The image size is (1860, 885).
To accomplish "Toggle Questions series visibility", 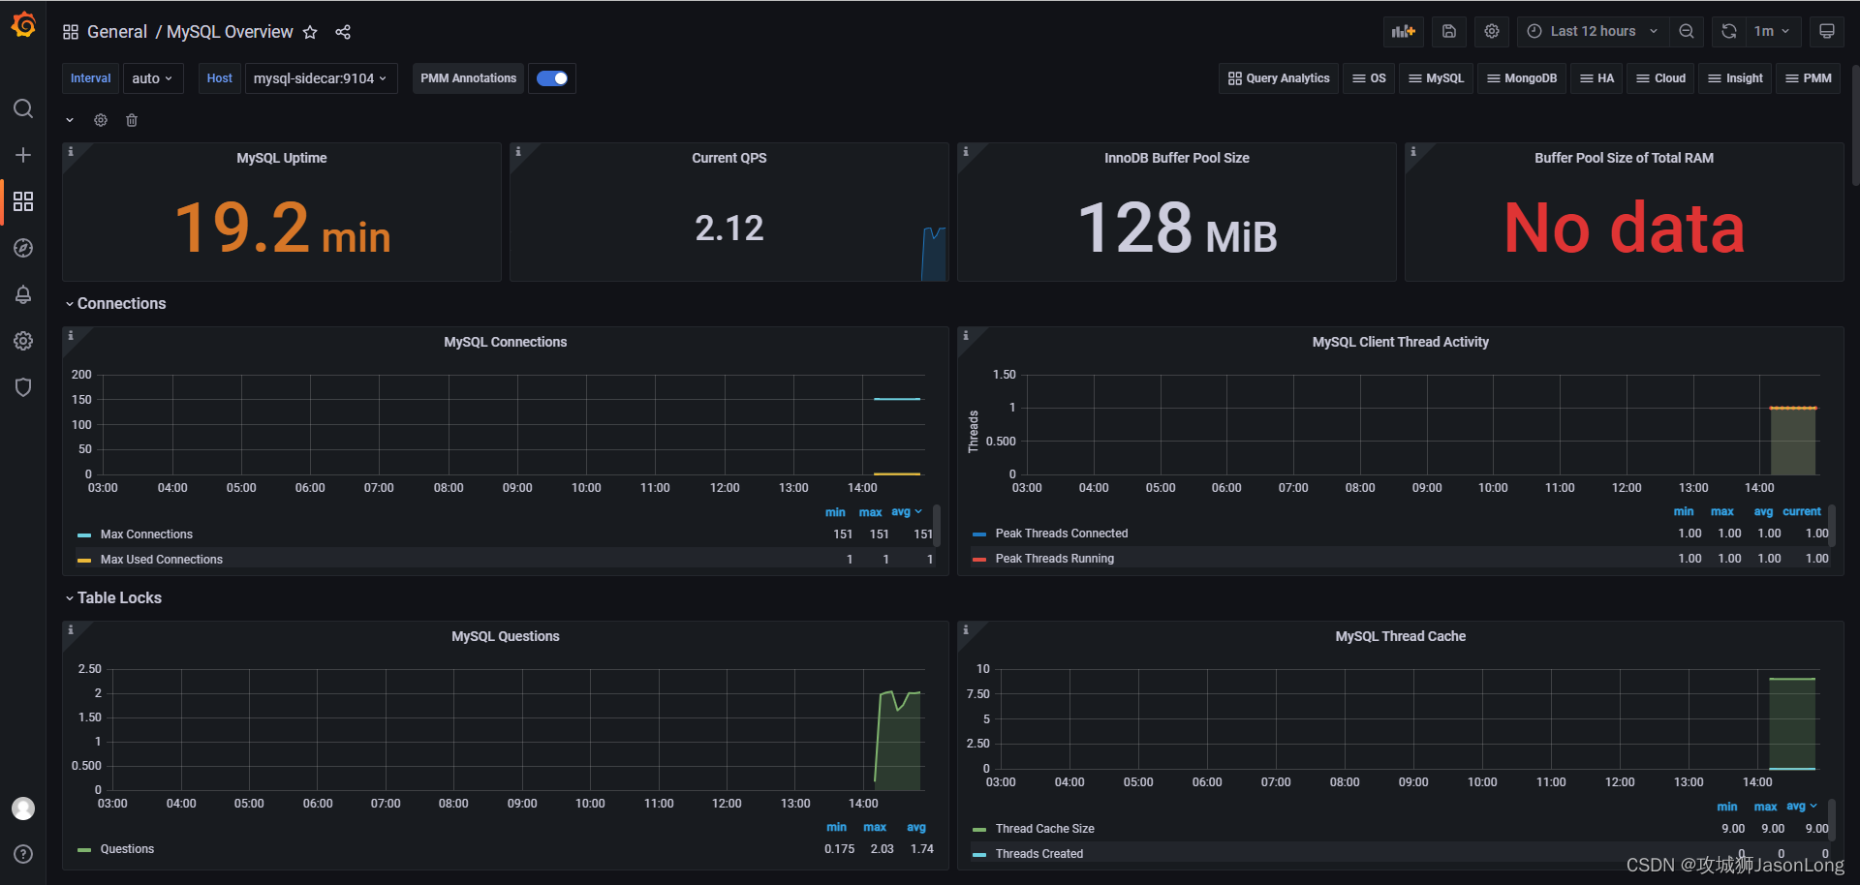I will [127, 849].
